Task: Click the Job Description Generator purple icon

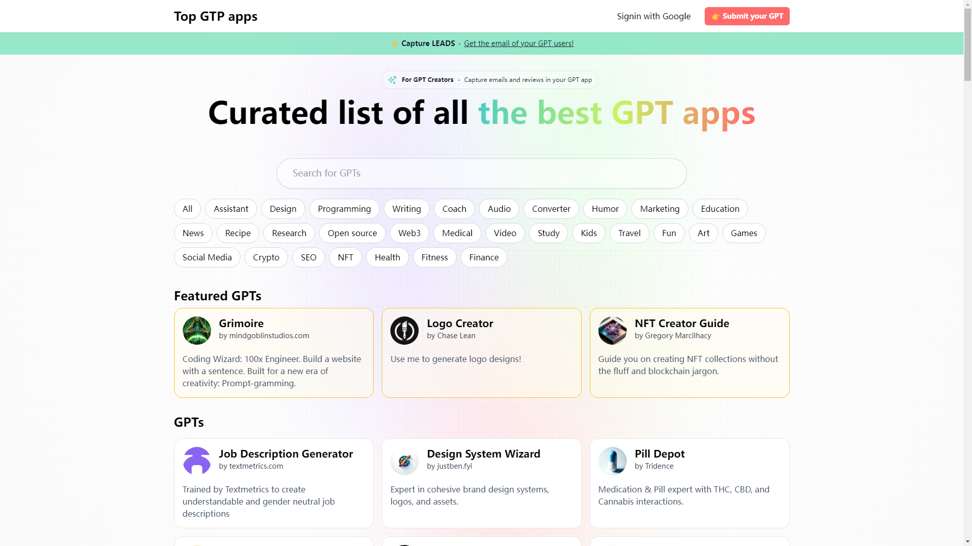Action: (196, 461)
